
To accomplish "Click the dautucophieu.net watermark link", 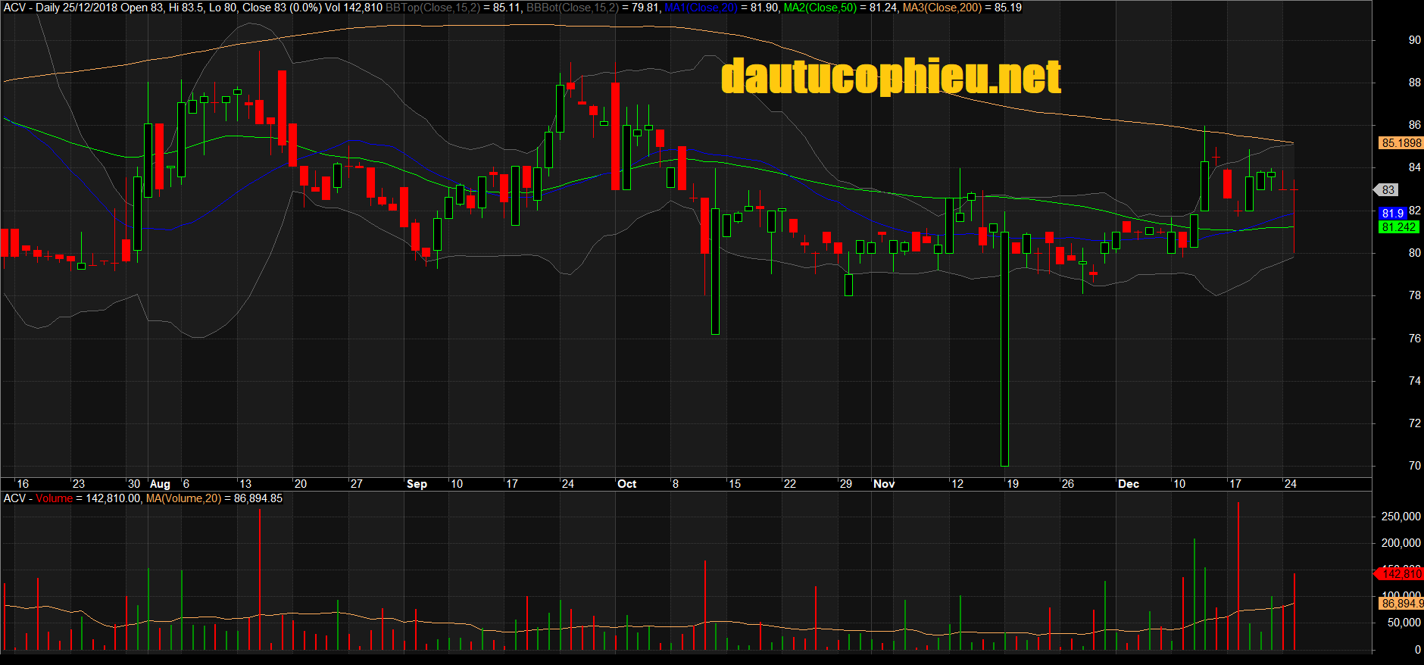I will coord(891,76).
